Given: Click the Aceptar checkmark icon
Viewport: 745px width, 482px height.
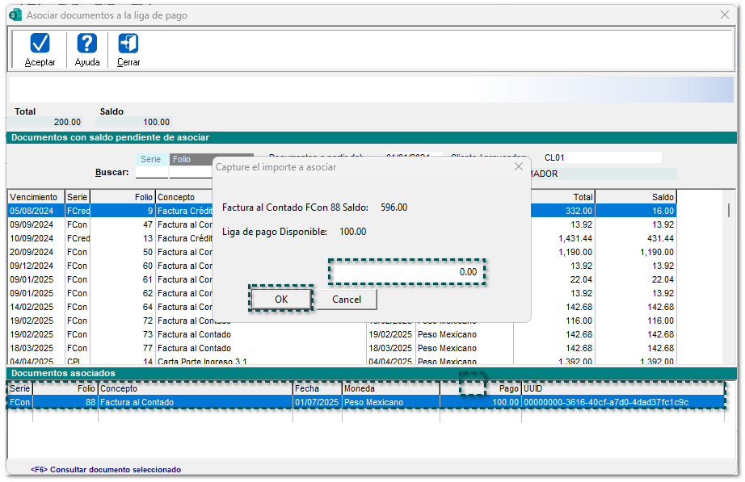Looking at the screenshot, I should point(40,44).
